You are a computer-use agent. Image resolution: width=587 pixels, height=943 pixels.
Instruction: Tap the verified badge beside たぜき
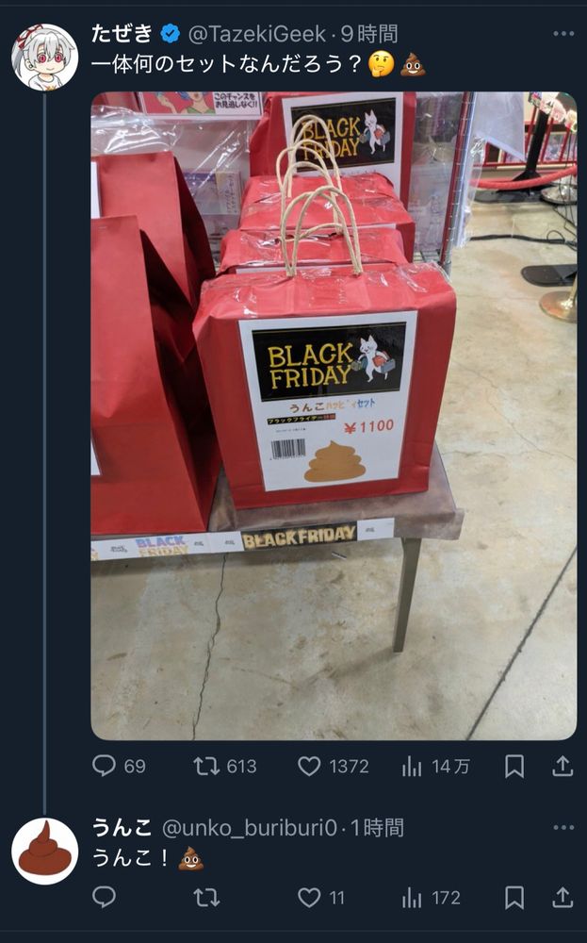170,34
